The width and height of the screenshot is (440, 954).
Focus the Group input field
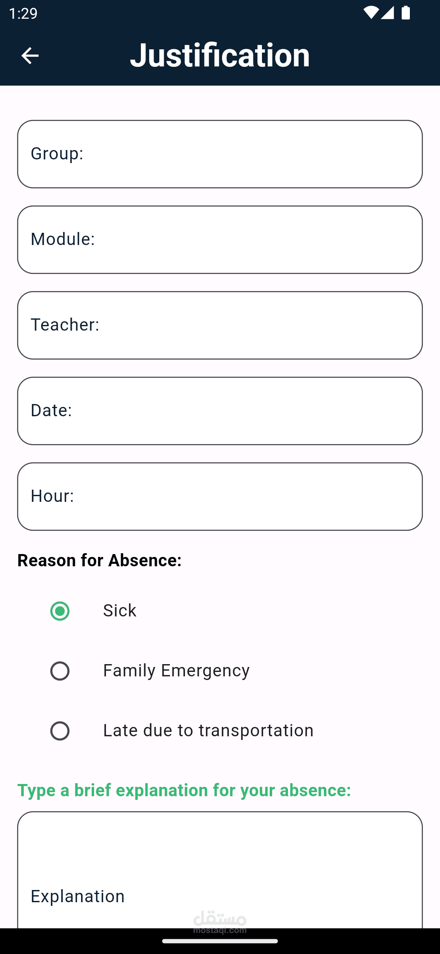[x=220, y=154]
